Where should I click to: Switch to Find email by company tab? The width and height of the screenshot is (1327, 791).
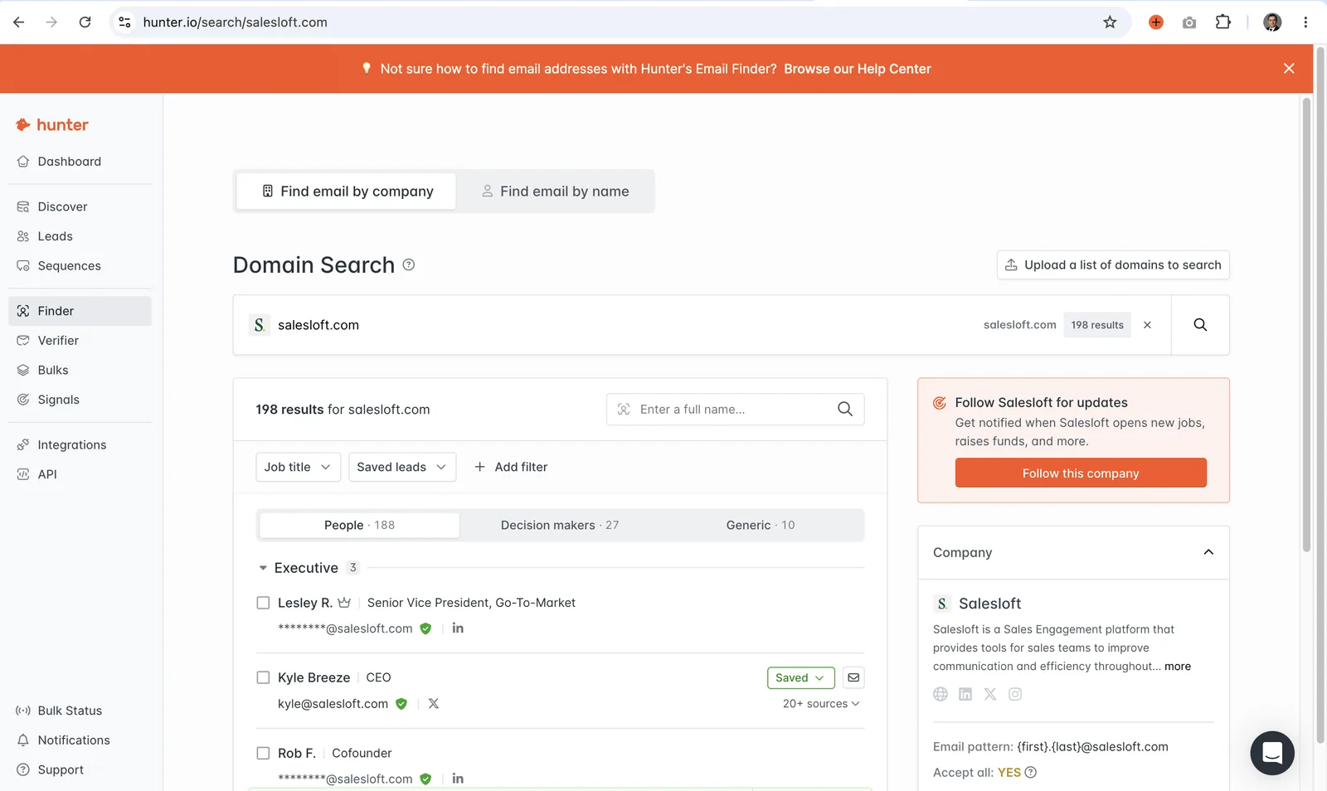(x=347, y=192)
